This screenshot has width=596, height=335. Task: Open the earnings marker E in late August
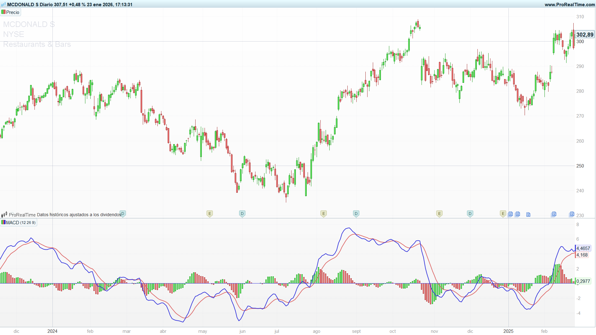click(x=324, y=214)
